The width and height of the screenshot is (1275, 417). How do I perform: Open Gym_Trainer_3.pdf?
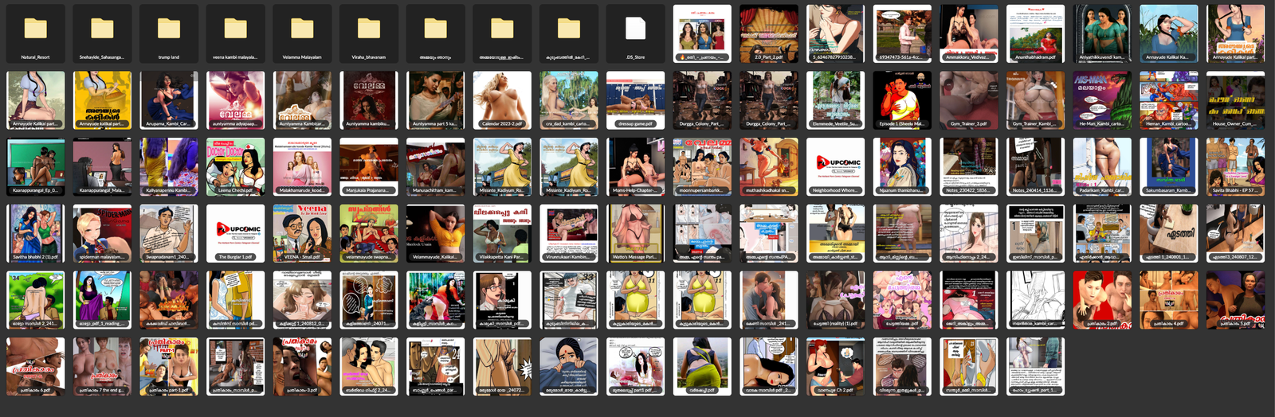click(969, 101)
